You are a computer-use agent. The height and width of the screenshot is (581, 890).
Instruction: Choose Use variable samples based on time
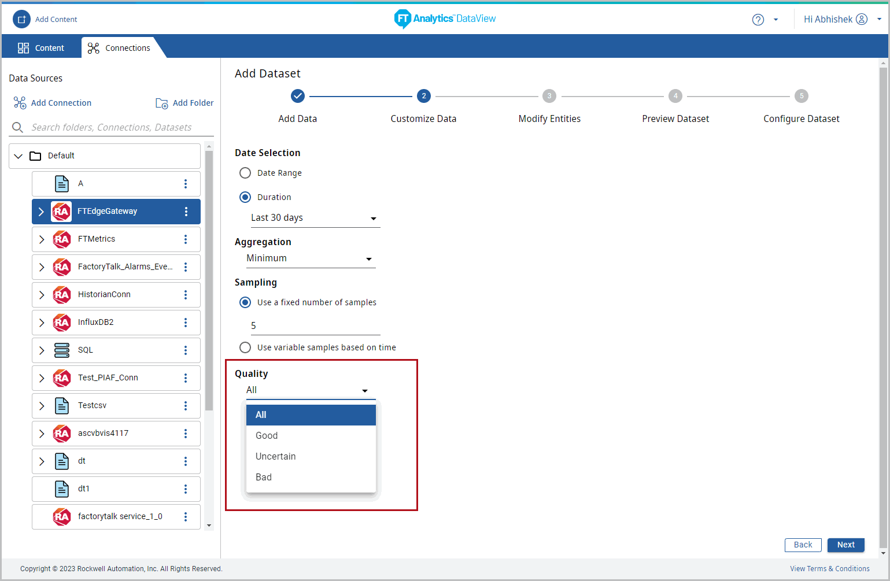(x=245, y=347)
